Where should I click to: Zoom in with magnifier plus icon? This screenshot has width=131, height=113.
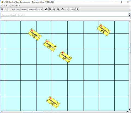coord(50,9)
